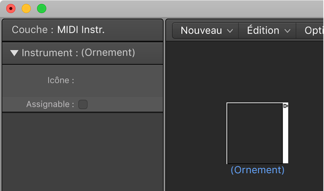
Task: Select the Ornement object box
Action: tap(255, 133)
